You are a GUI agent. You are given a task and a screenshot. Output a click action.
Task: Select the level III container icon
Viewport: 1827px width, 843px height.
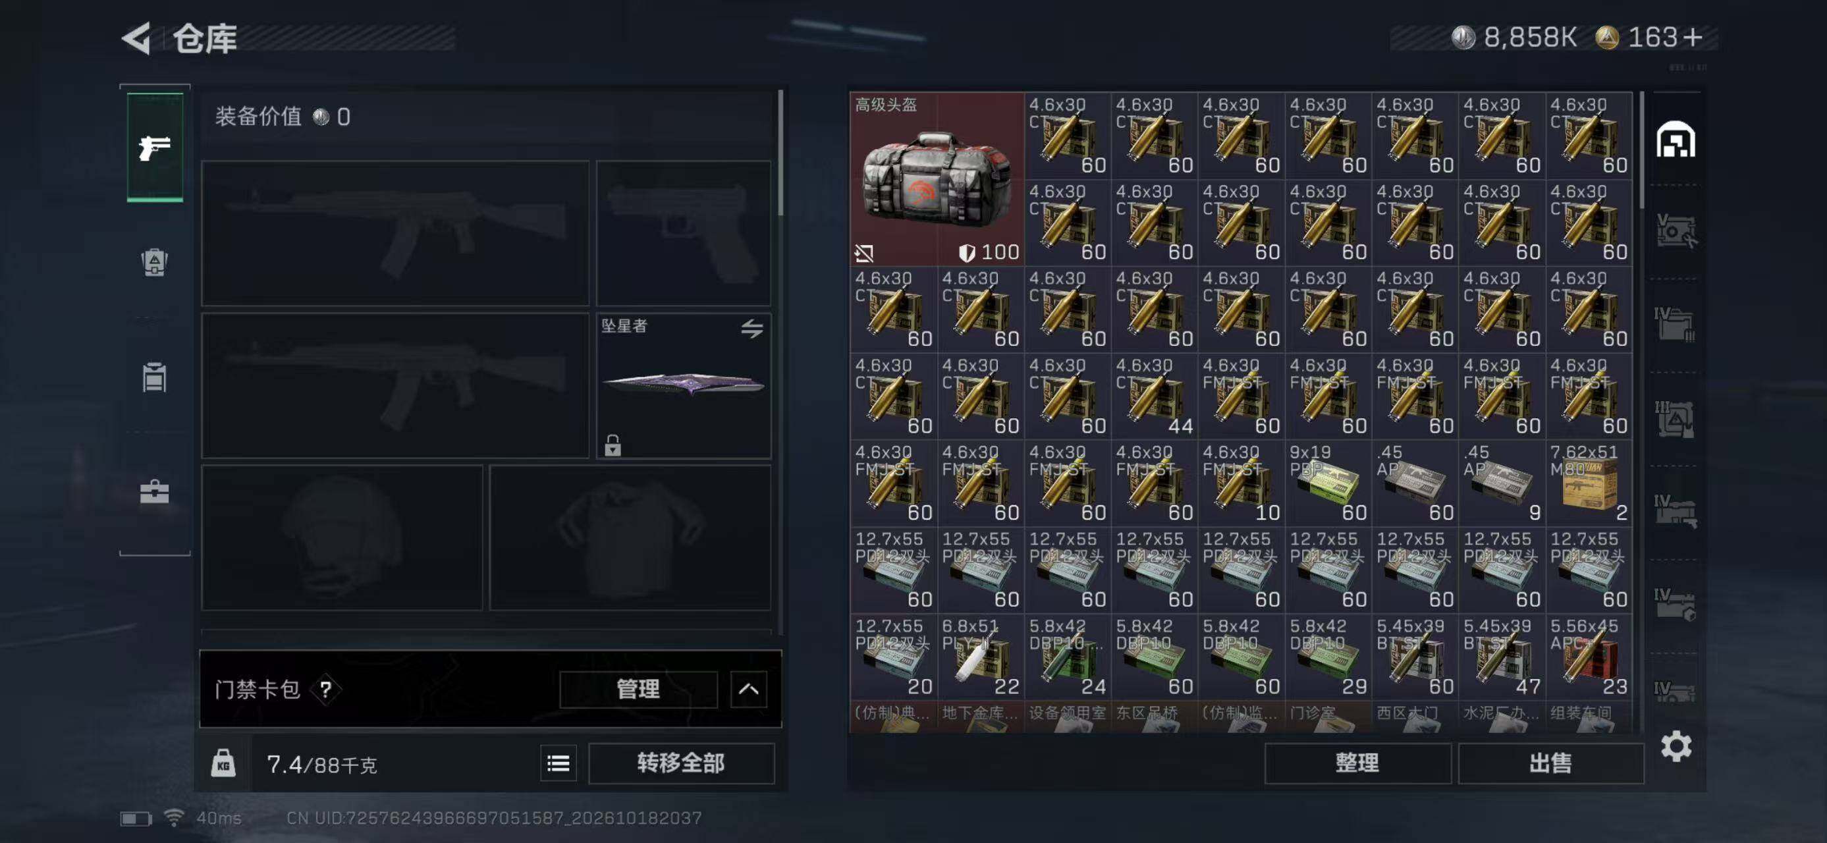pos(1676,418)
